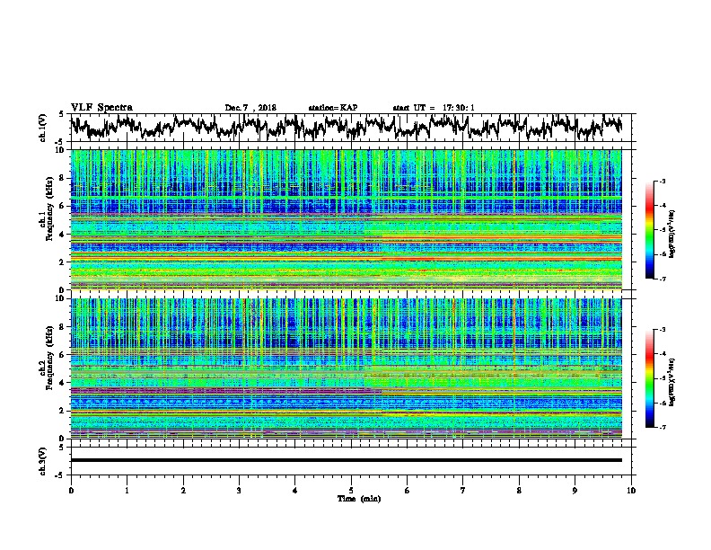Click inside the ch.1 frequency spectrogram
711x550 pixels.
coord(346,219)
